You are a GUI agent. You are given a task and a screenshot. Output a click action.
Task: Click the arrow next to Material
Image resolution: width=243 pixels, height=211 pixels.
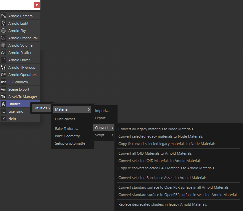pyautogui.click(x=89, y=109)
